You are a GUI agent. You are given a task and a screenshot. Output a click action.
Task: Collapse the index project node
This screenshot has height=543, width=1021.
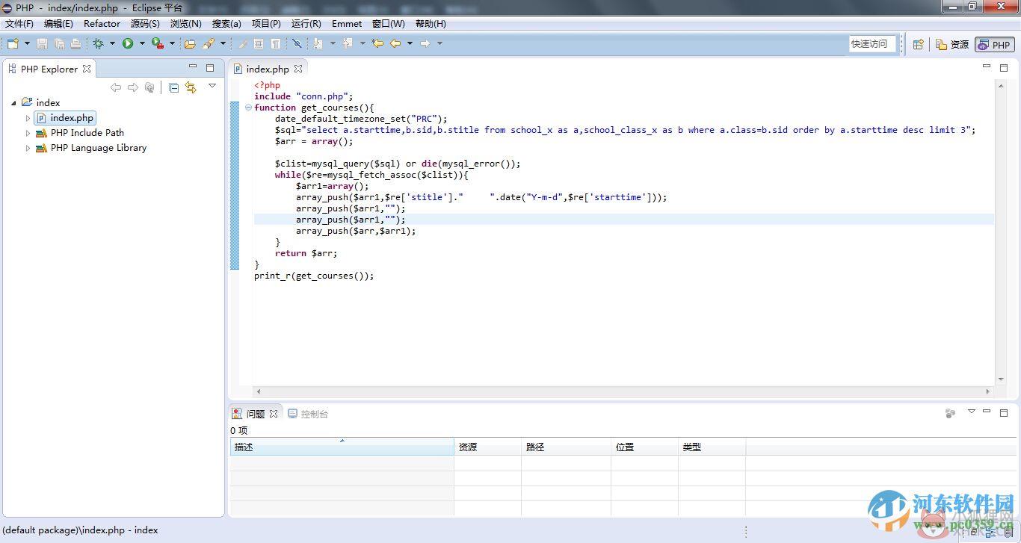pyautogui.click(x=13, y=103)
